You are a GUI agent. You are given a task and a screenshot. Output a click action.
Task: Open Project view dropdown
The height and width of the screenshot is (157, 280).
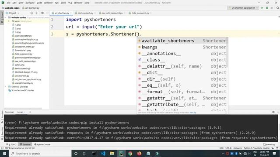pyautogui.click(x=13, y=13)
